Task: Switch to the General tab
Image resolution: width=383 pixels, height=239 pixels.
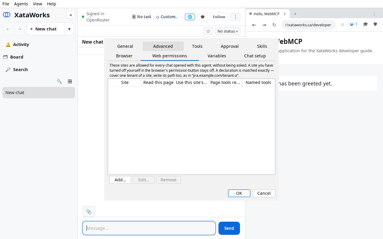Action: click(125, 46)
